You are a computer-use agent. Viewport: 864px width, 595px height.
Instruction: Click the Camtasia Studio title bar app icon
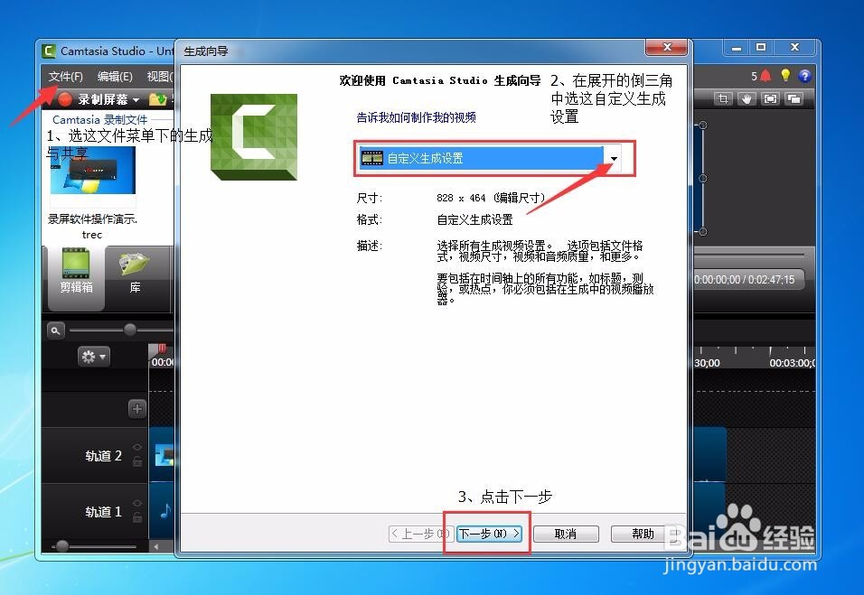49,51
